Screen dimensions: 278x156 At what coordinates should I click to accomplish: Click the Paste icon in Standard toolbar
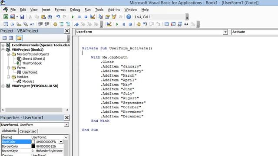coord(43,17)
